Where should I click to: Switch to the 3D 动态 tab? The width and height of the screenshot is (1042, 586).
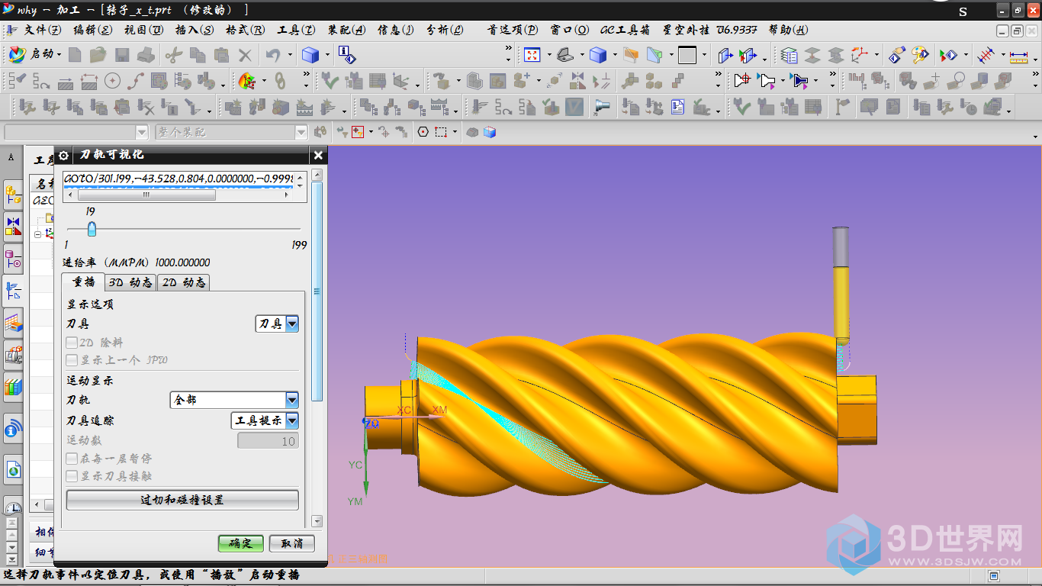click(x=130, y=282)
